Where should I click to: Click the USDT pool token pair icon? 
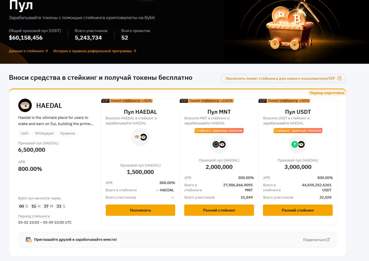[298, 144]
